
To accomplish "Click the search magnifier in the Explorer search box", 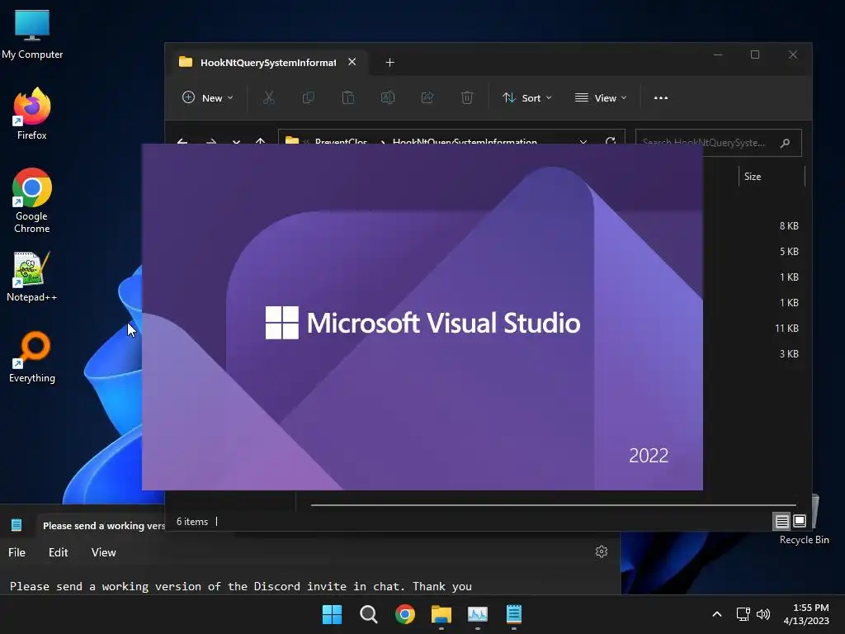I will point(786,142).
